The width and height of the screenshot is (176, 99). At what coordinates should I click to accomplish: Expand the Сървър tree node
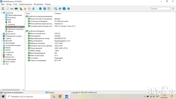pyautogui.click(x=1, y=38)
